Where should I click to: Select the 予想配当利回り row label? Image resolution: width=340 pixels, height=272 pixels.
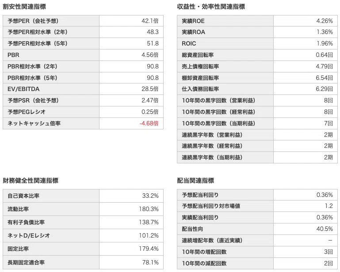pyautogui.click(x=200, y=195)
